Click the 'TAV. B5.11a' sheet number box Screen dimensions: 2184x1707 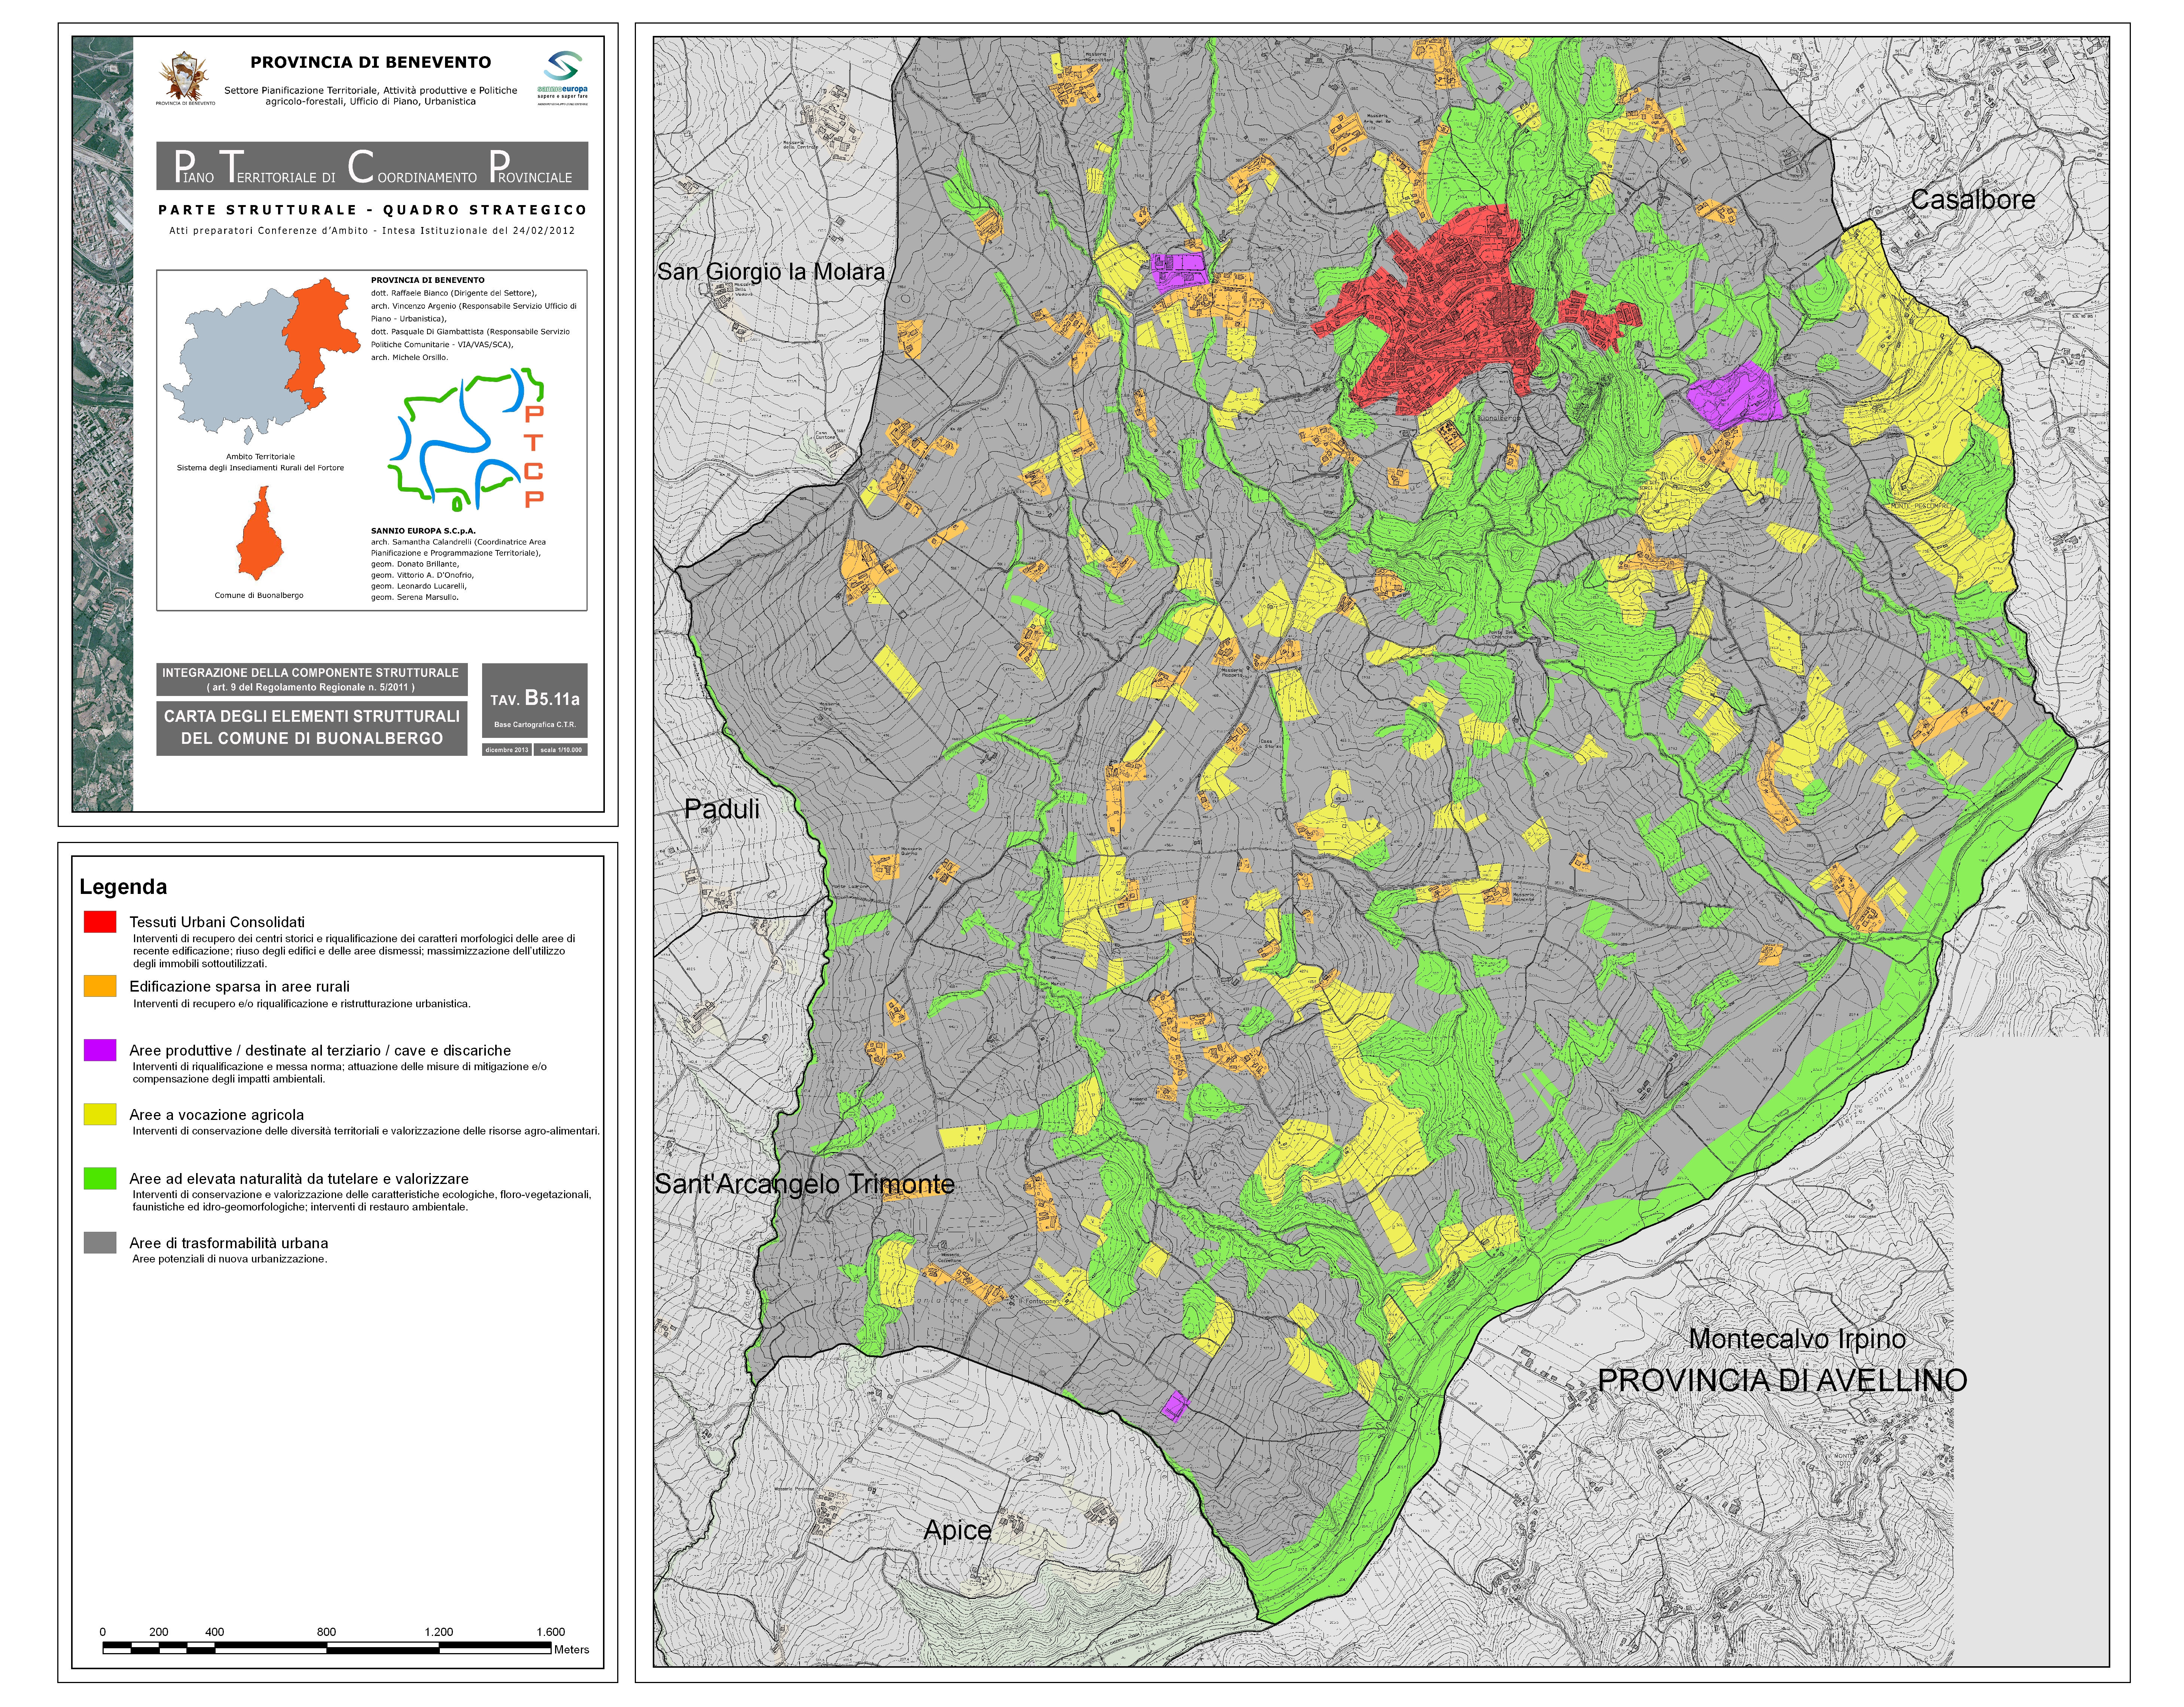[x=535, y=700]
